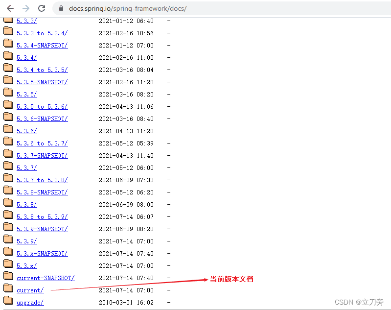Open the 5.3.6/ directory link

point(27,131)
